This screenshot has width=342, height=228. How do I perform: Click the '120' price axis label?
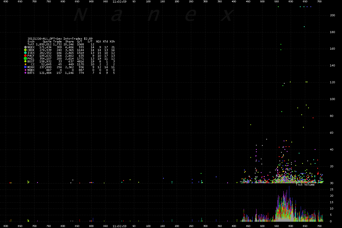(x=332, y=82)
